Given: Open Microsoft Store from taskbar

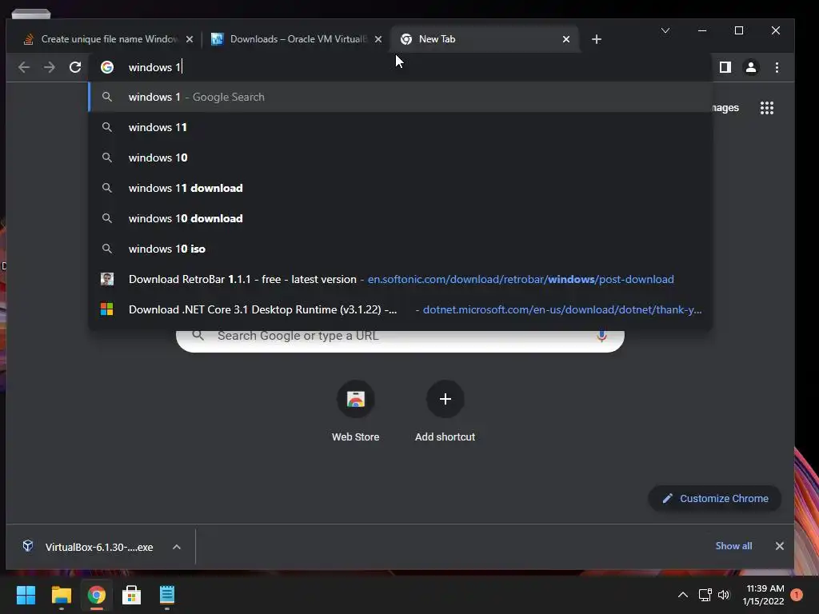Looking at the screenshot, I should 132,595.
